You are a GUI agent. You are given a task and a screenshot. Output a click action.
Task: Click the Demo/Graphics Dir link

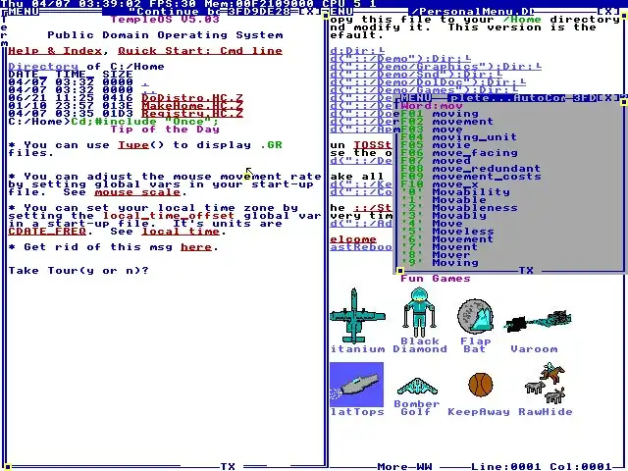click(x=436, y=67)
